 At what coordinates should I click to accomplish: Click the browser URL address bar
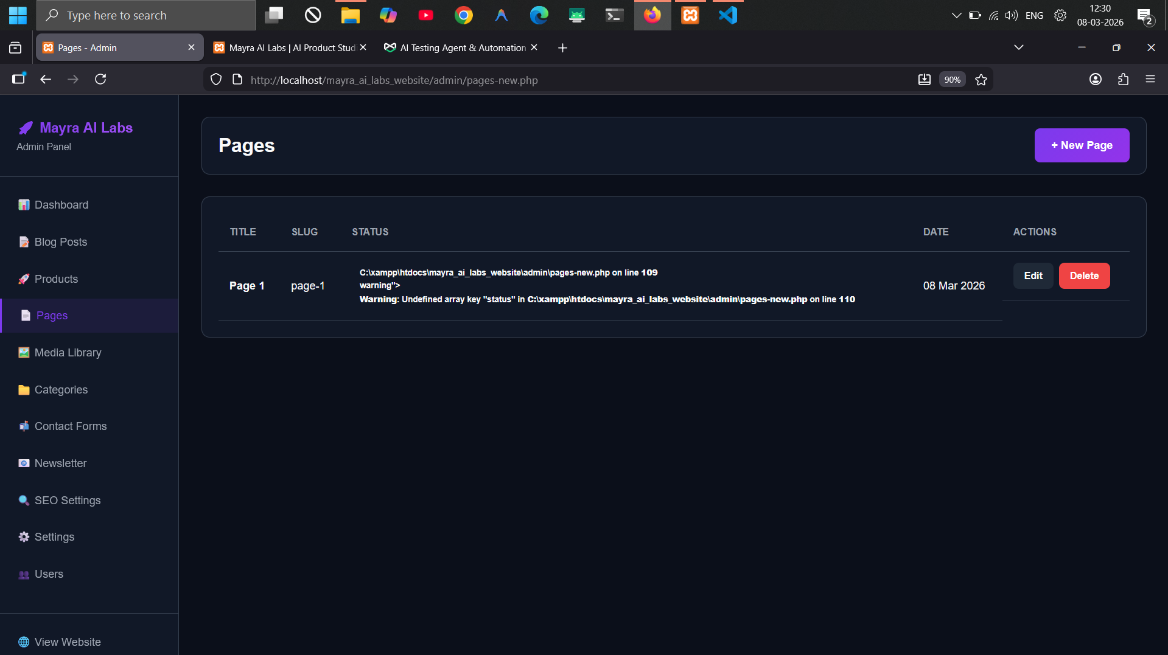pyautogui.click(x=548, y=80)
